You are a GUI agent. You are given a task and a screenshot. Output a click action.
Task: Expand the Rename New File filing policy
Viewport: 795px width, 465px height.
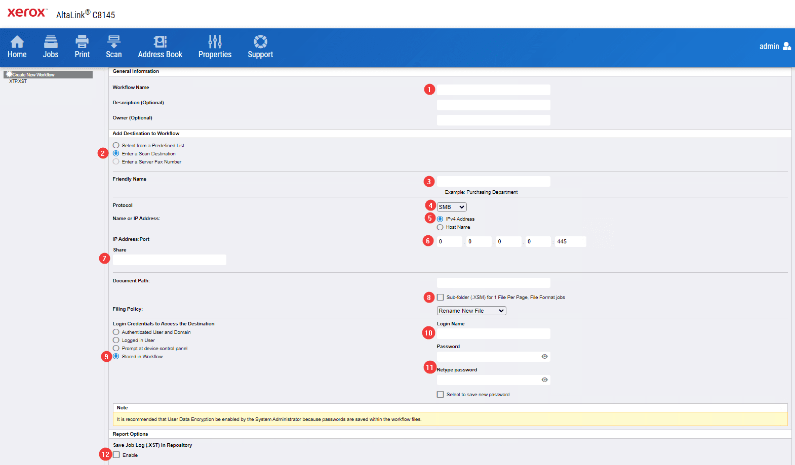[x=471, y=311]
